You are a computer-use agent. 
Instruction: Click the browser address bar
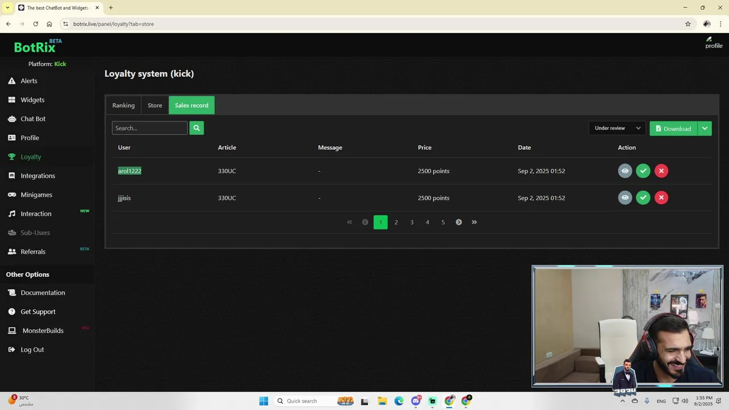(370, 24)
